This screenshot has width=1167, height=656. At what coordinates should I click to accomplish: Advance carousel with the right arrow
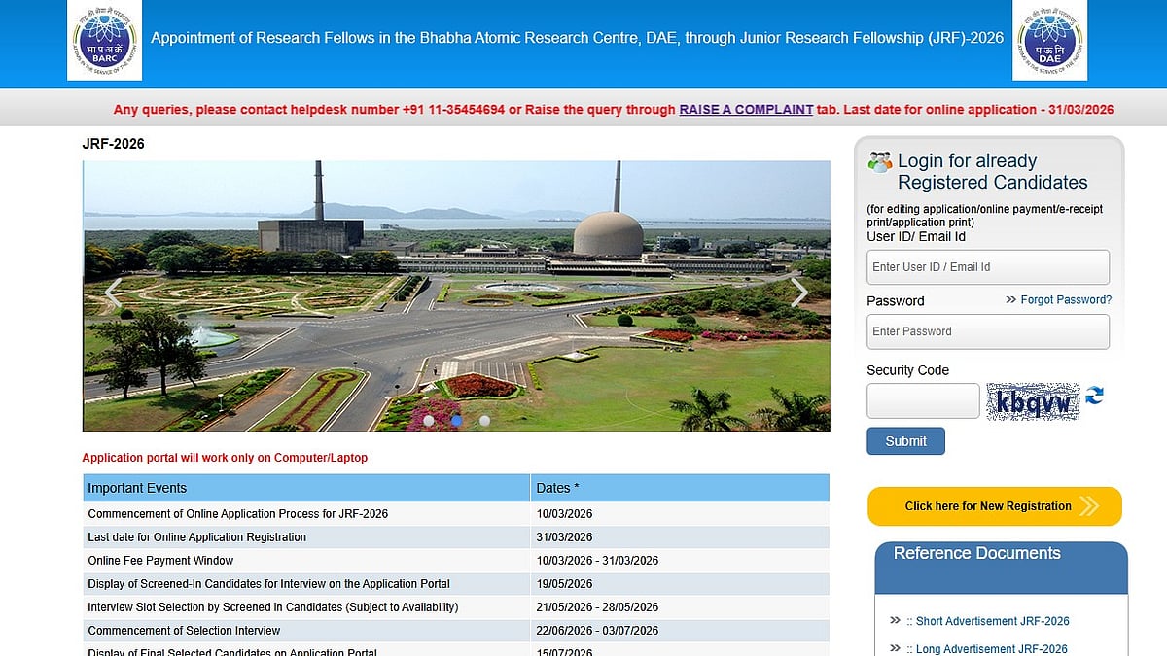tap(799, 293)
